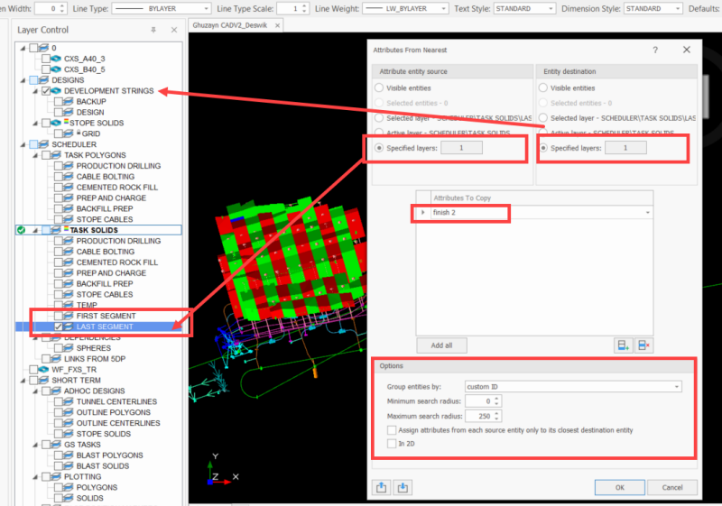The width and height of the screenshot is (722, 506).
Task: Click the green active-layer check beside TASK SOLIDS
Action: point(21,230)
